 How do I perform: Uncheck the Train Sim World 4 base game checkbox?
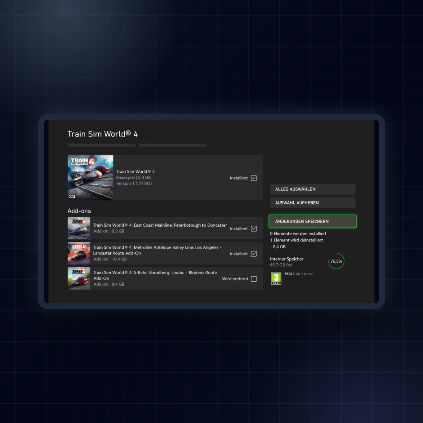coord(254,178)
